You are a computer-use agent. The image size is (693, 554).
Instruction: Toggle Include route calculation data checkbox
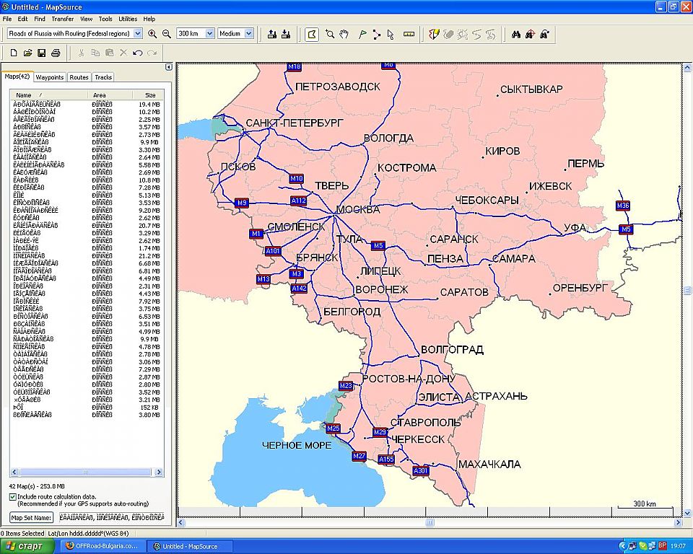[x=13, y=496]
